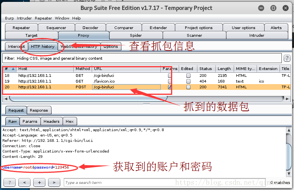Viewport: 294px width, 190px height.
Task: Open the Window menu
Action: pyautogui.click(x=62, y=18)
